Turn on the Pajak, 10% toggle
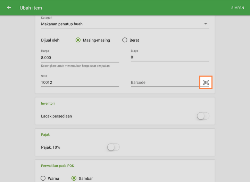 click(x=113, y=147)
